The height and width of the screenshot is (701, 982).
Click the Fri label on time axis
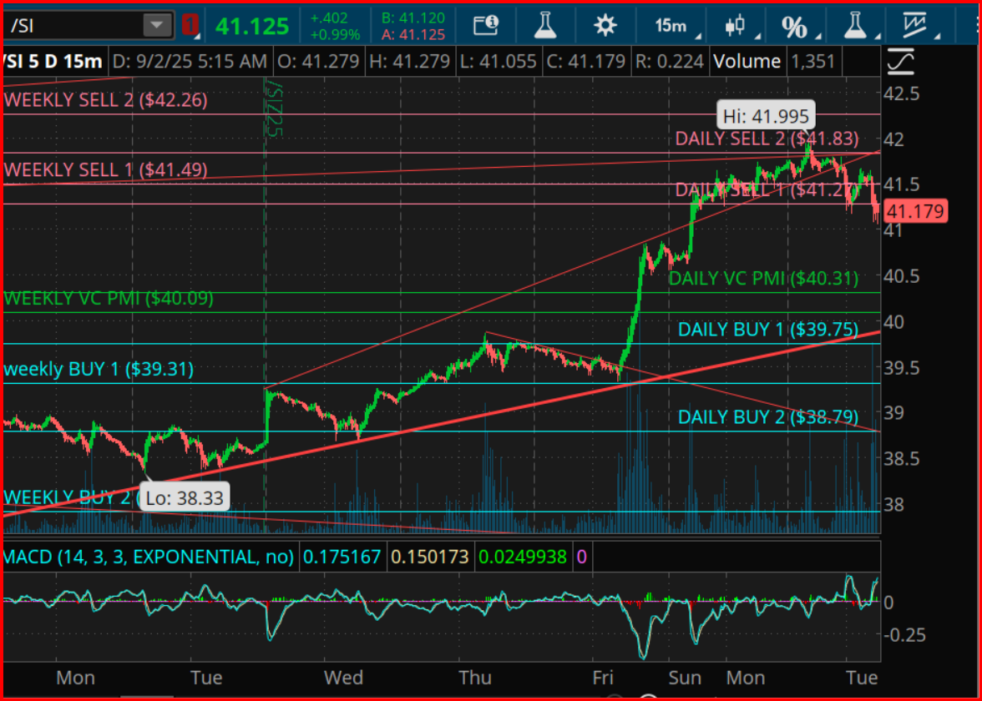point(603,678)
